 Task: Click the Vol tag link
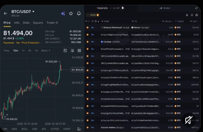pos(18,43)
